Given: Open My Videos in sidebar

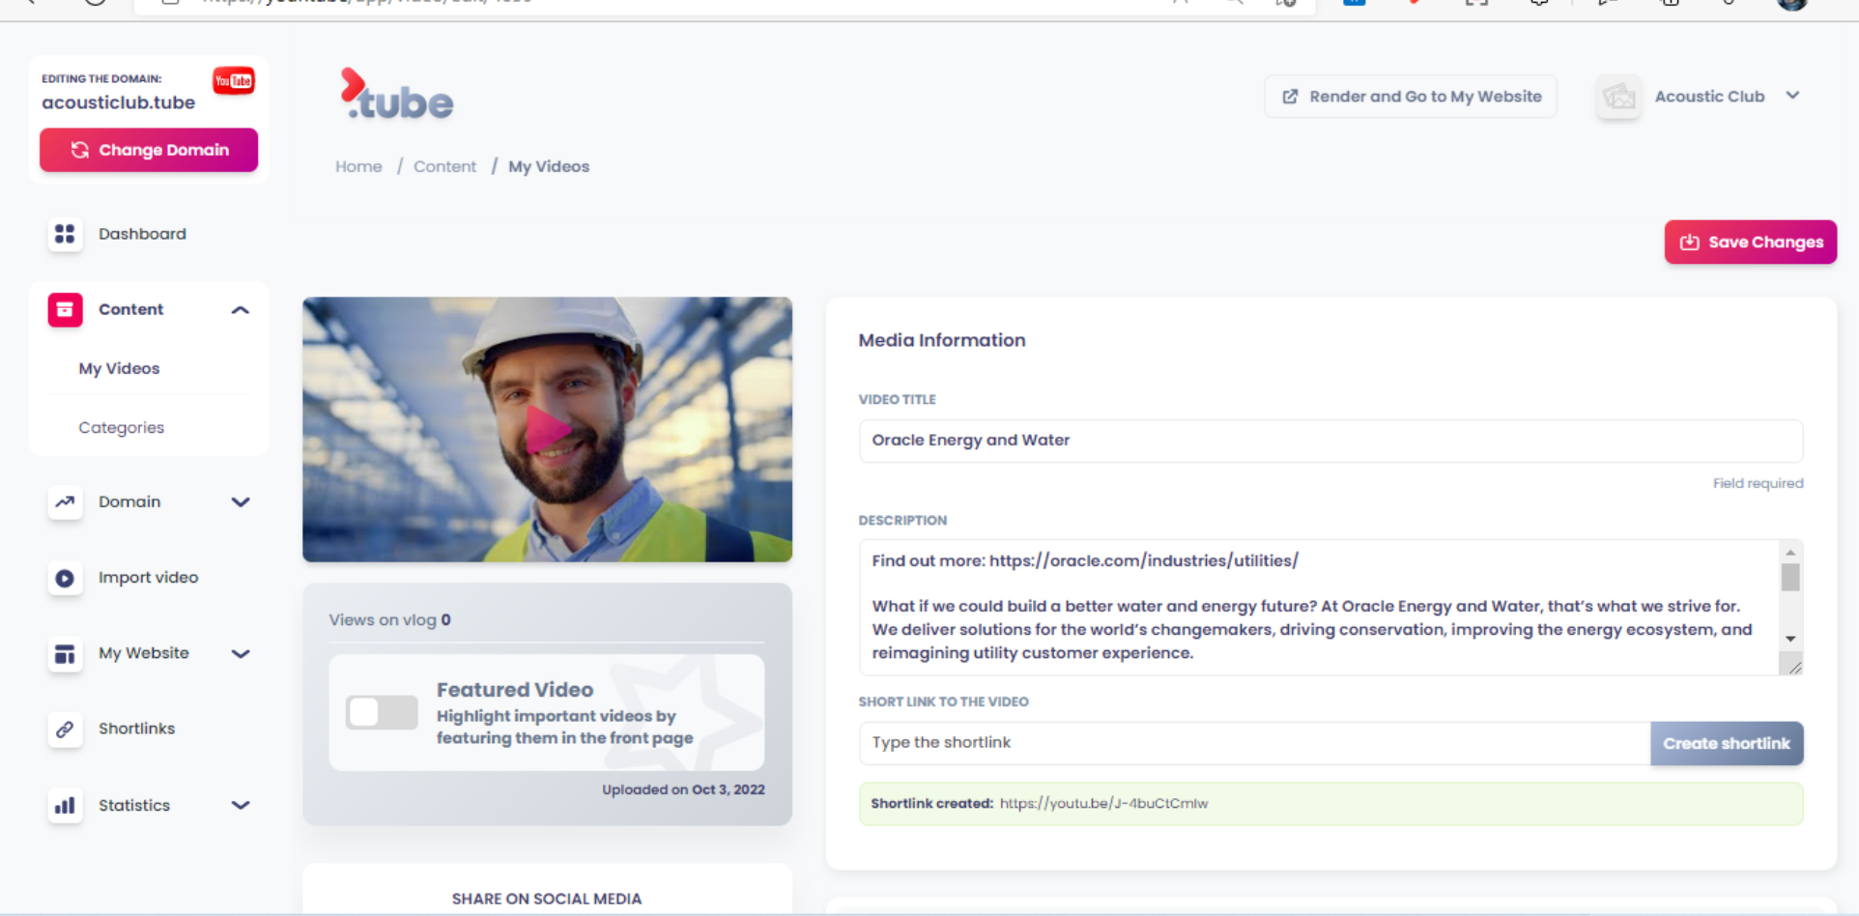Looking at the screenshot, I should pos(119,368).
